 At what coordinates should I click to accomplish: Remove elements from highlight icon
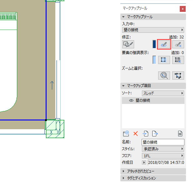pyautogui.click(x=178, y=60)
